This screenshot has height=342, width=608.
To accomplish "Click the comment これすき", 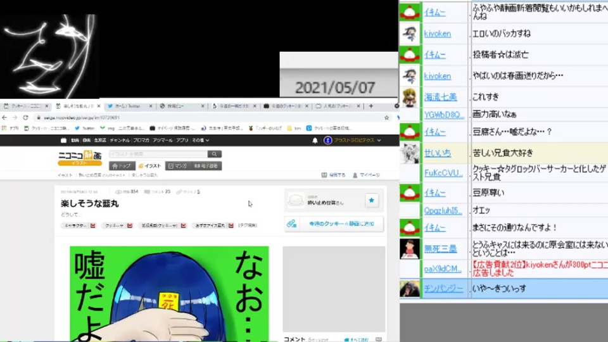I will pos(486,97).
